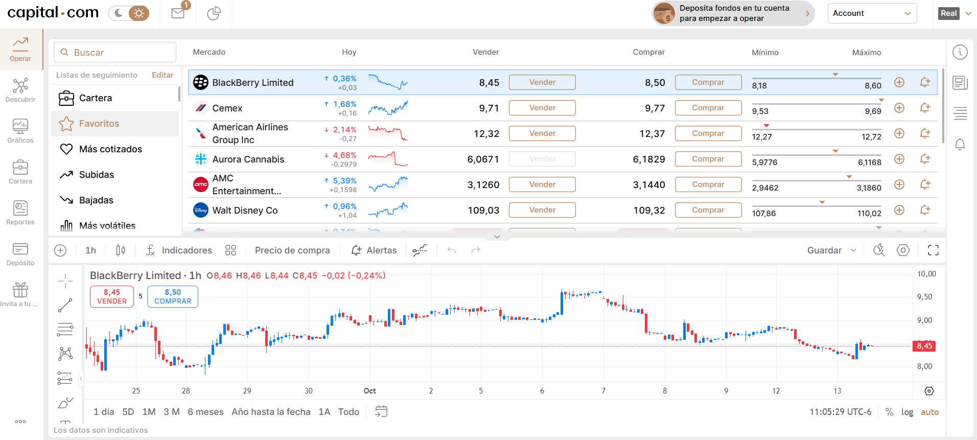Enter fullscreen chart mode
Screen dimensions: 977x440
[x=933, y=250]
